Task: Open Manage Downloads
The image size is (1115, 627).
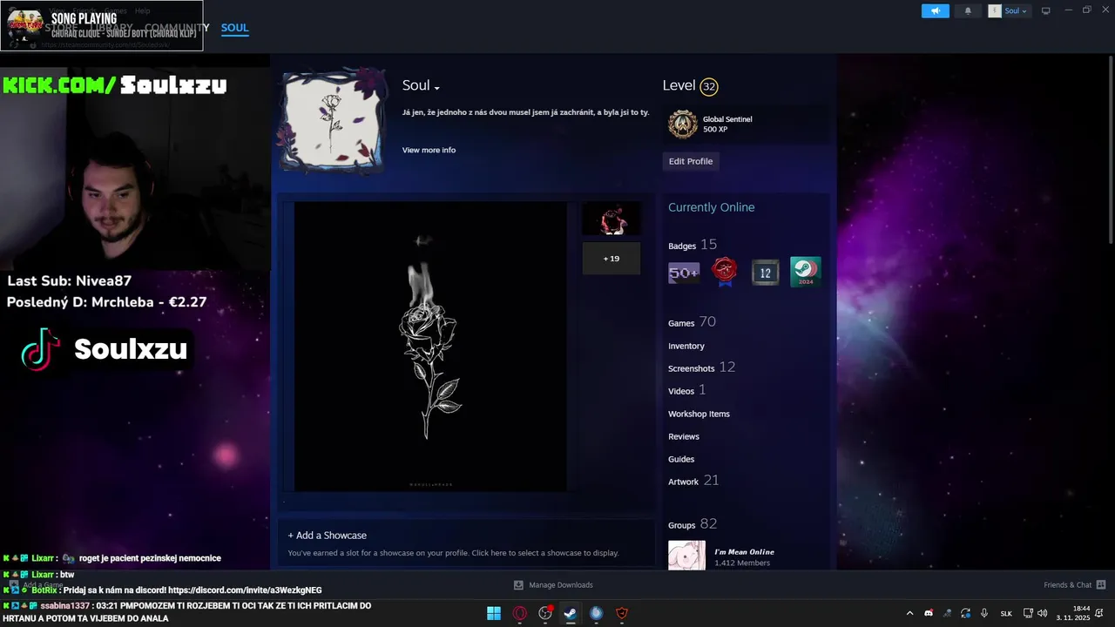Action: point(561,585)
